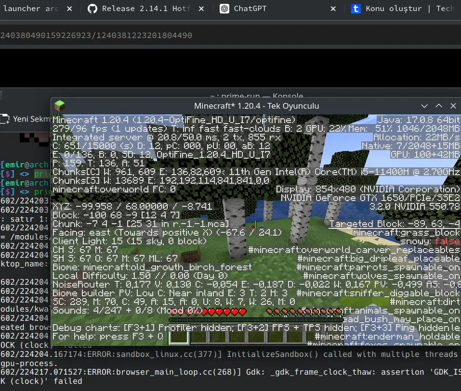Click the 'NVIDIA GeForce GTX 1650' debug line

370,198
